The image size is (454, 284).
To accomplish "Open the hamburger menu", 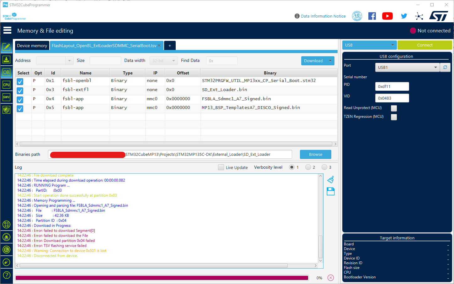I will tap(7, 30).
